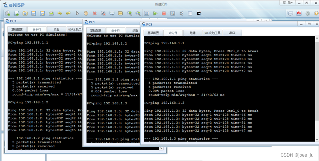Minimize the PC2 window
319x161 pixels.
click(x=301, y=24)
